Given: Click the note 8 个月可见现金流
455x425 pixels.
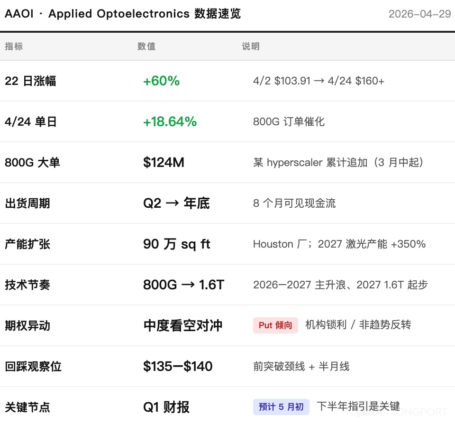Looking at the screenshot, I should pyautogui.click(x=294, y=203).
